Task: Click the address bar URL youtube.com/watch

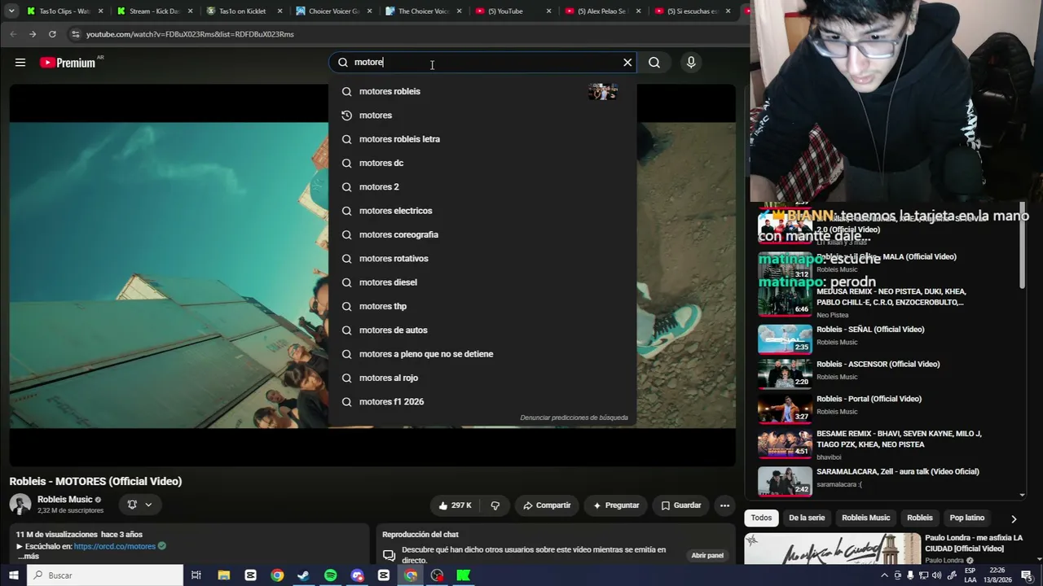Action: [190, 34]
